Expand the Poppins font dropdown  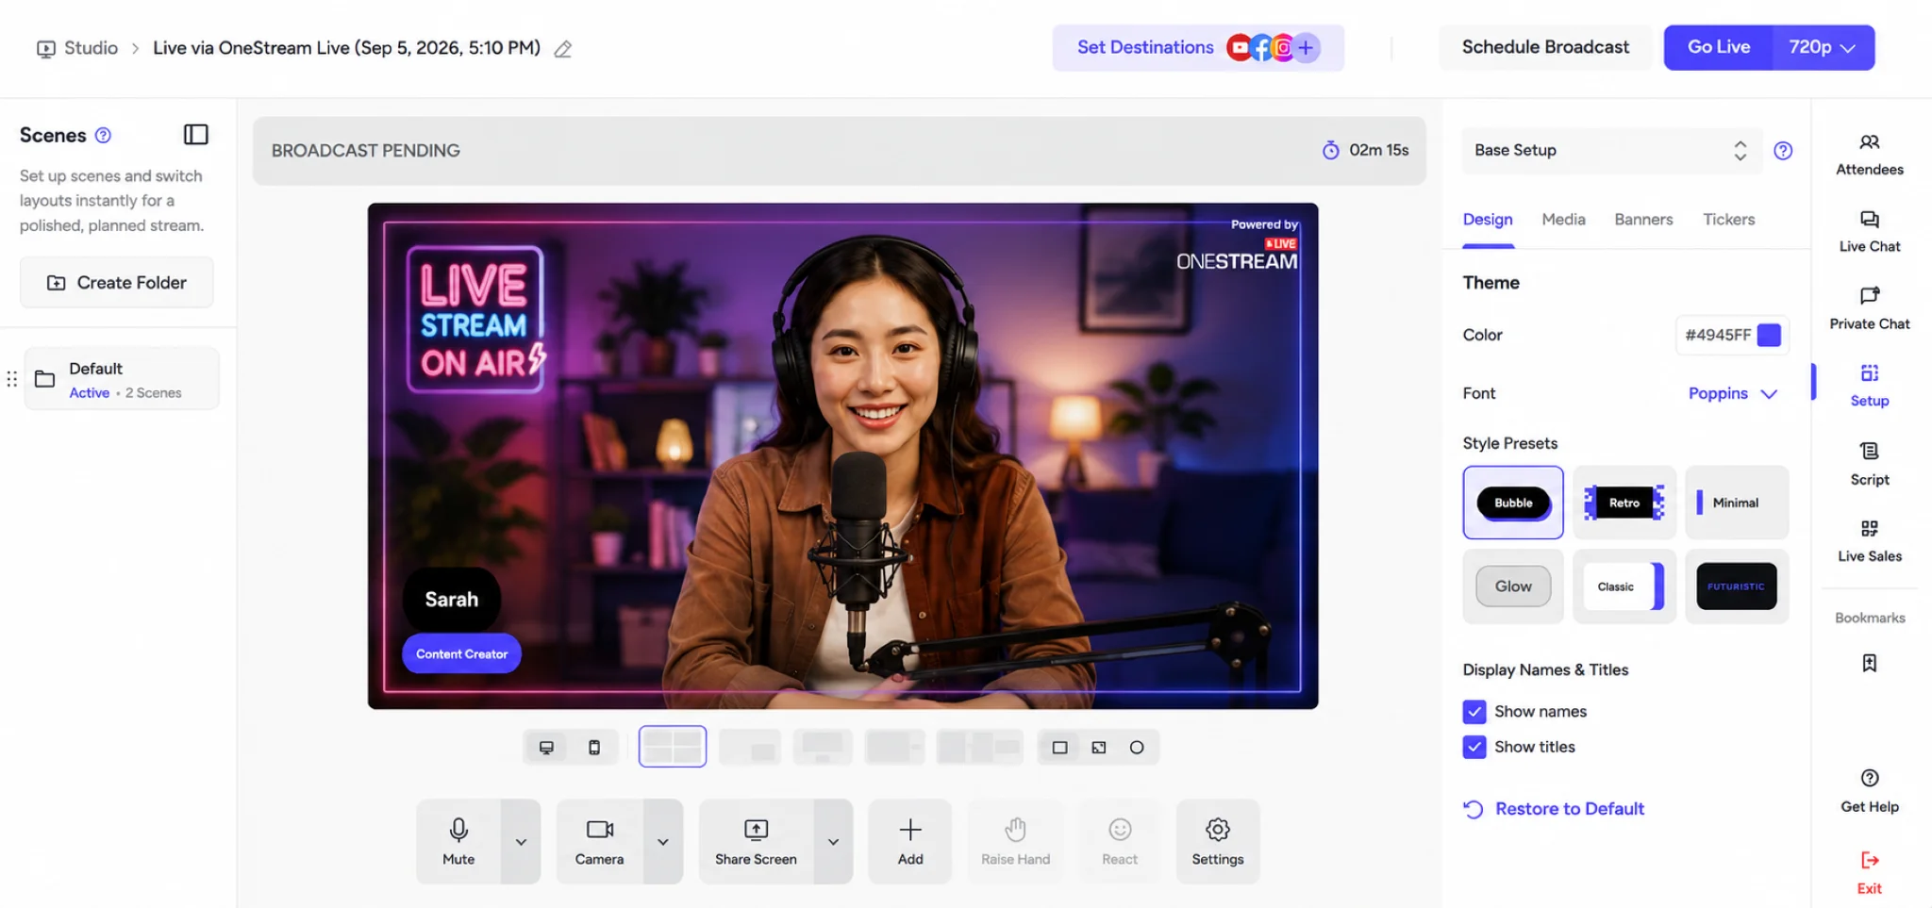pos(1733,393)
